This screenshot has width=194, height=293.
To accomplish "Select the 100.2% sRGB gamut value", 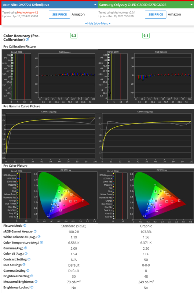I will 74,232.
